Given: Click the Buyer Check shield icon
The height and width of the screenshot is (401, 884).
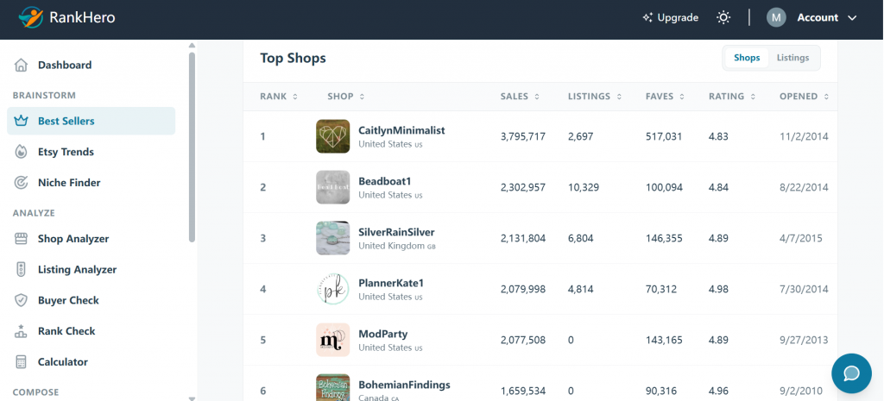Looking at the screenshot, I should click(21, 300).
